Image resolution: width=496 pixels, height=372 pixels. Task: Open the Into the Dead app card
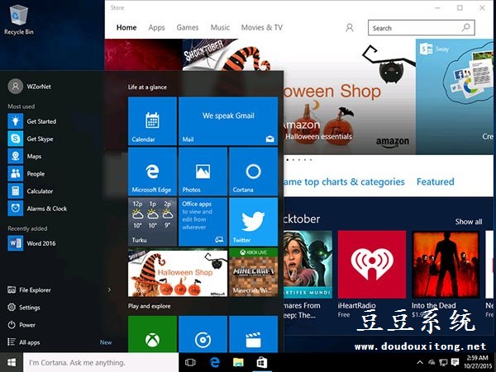click(x=446, y=274)
